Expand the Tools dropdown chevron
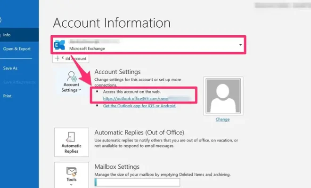 [x=71, y=185]
